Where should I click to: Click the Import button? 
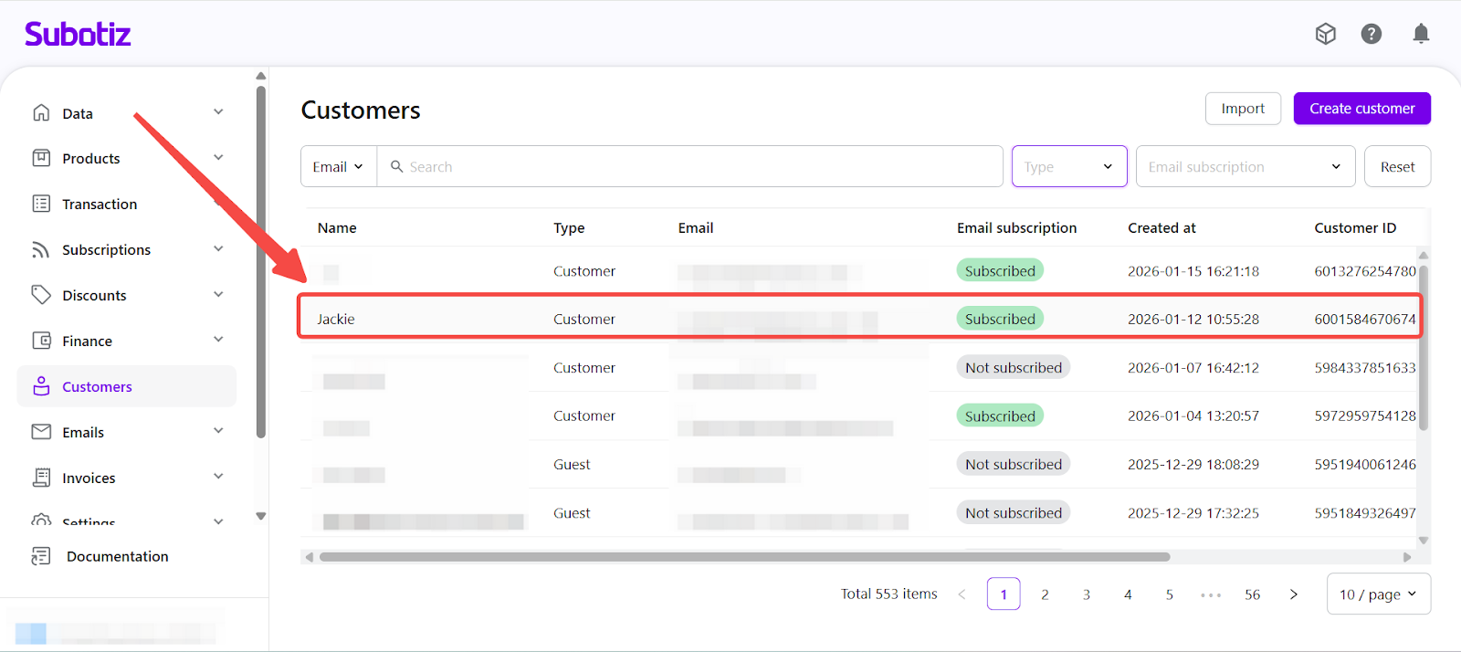pyautogui.click(x=1243, y=109)
